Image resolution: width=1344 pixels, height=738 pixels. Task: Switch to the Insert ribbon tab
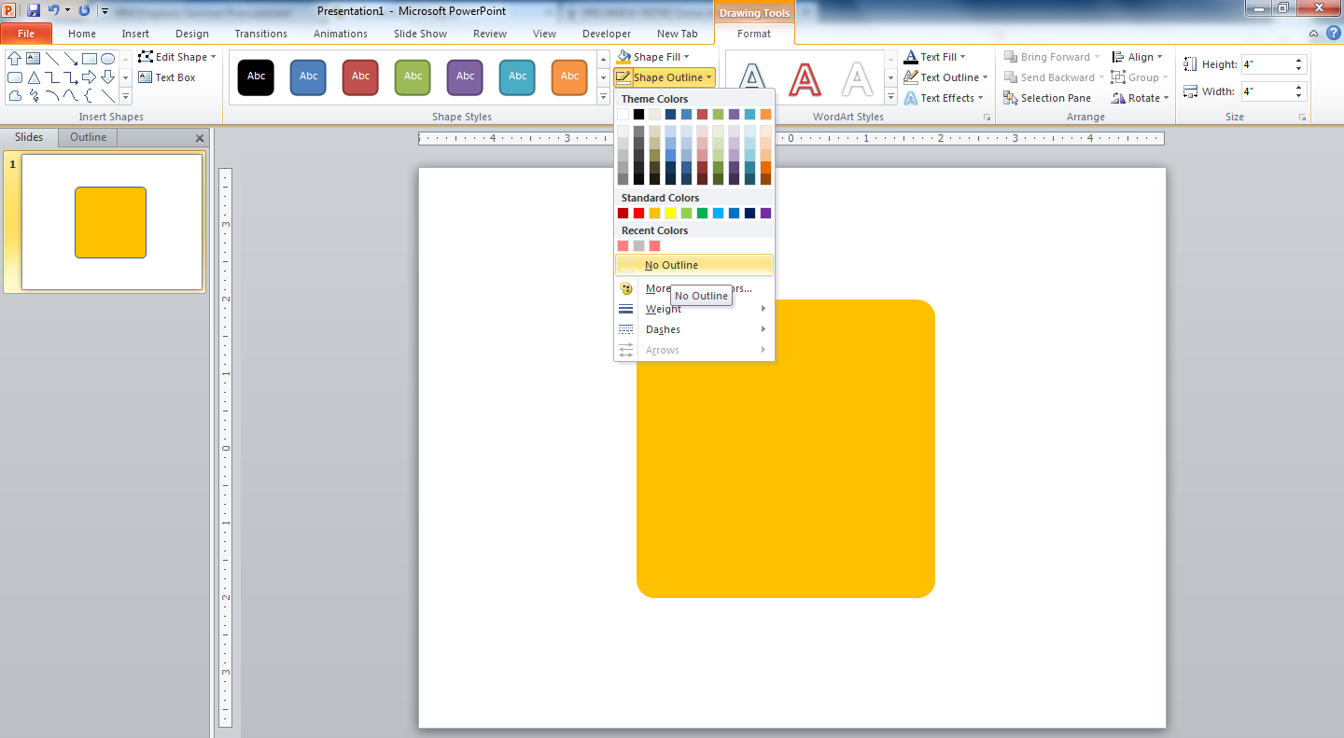point(135,34)
